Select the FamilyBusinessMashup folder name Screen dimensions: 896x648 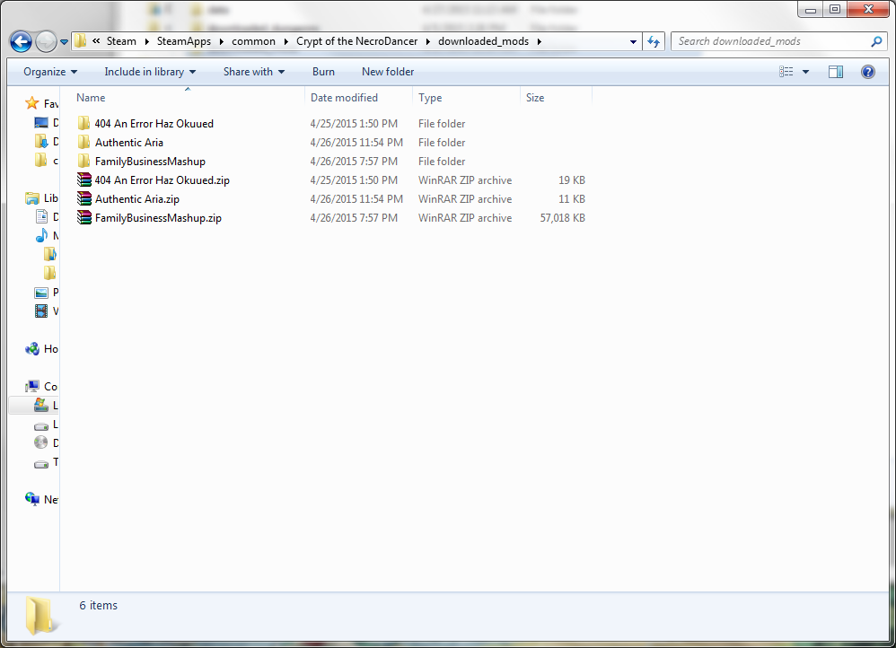150,162
